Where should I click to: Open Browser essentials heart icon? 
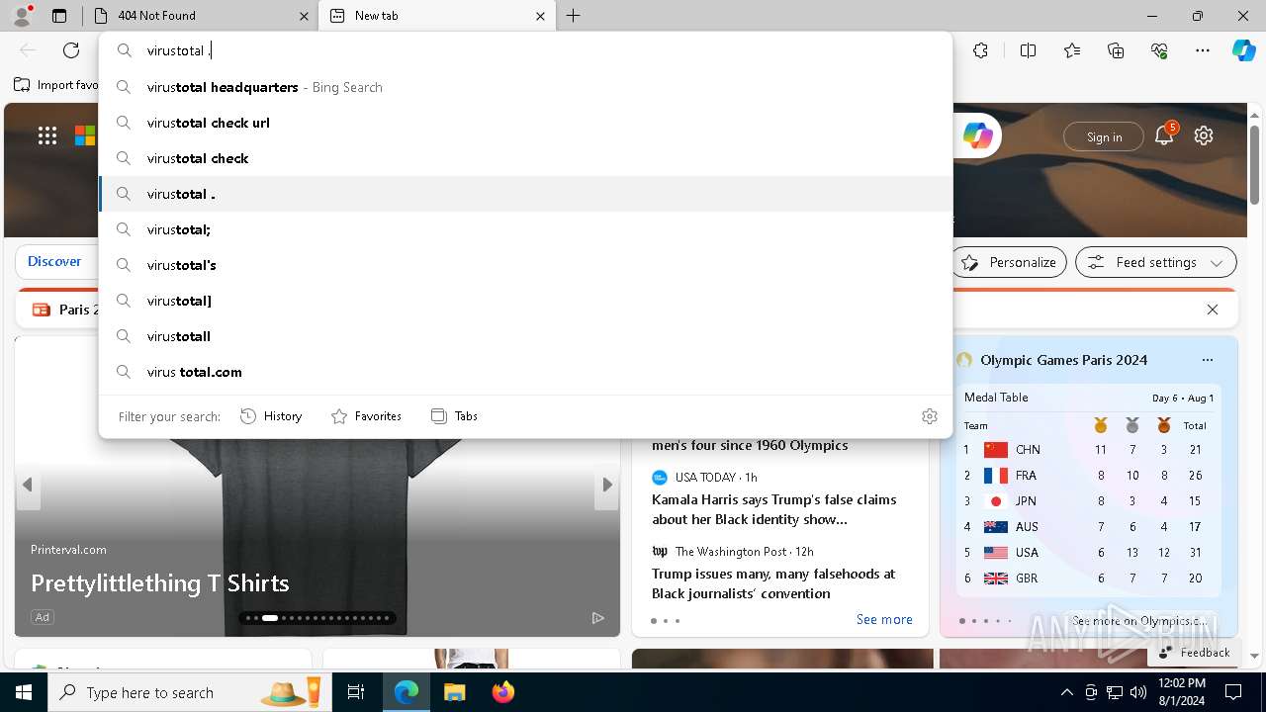(x=1159, y=50)
